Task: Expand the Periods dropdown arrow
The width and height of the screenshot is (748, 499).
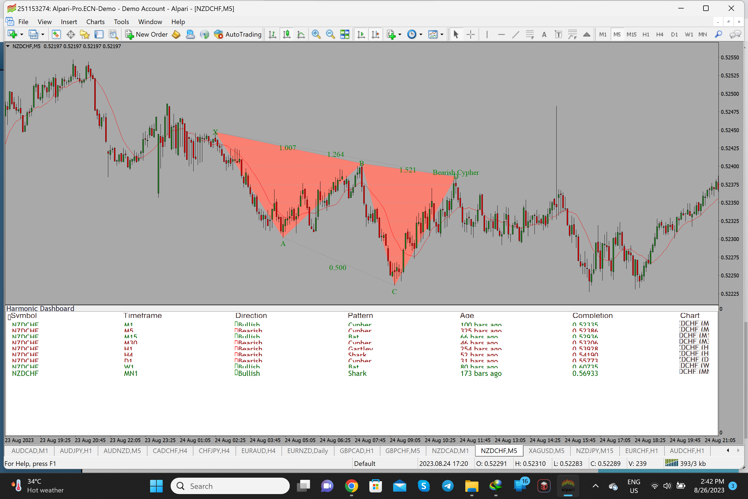Action: coord(421,34)
